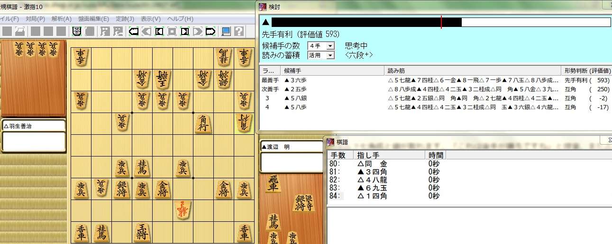Screen dimensions: 612x244
Task: Click the 飛車 piece in 渡辺's hand
Action: [273, 184]
